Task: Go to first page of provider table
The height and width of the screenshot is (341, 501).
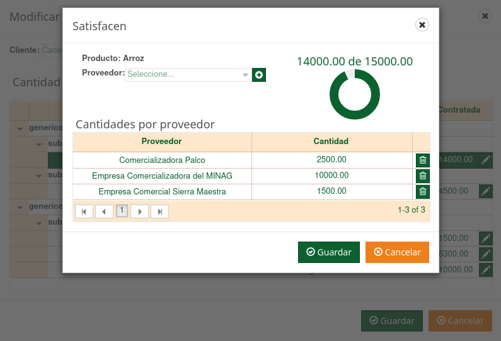Action: (x=84, y=211)
